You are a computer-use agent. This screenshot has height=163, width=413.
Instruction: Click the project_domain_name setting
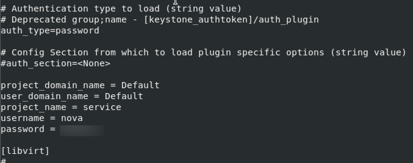(x=80, y=85)
